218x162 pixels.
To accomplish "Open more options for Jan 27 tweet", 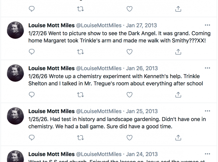I will coord(207,25).
